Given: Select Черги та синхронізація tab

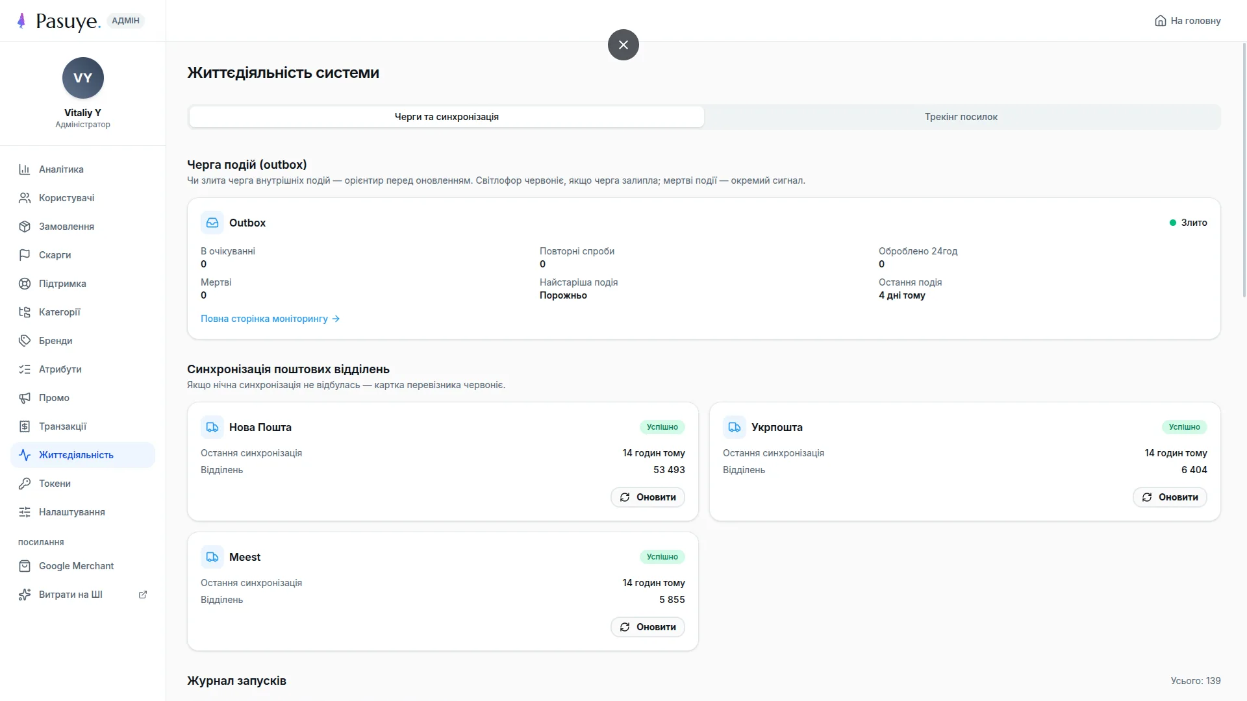Looking at the screenshot, I should point(447,117).
